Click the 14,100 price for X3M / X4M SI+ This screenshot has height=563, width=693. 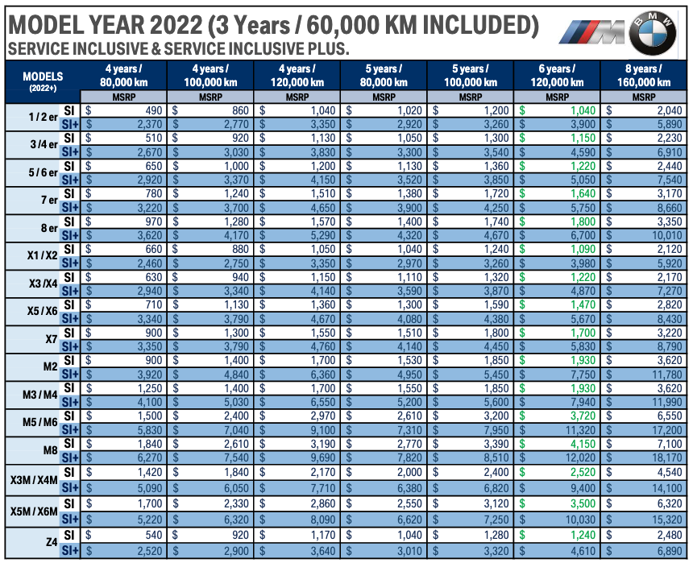tap(668, 488)
